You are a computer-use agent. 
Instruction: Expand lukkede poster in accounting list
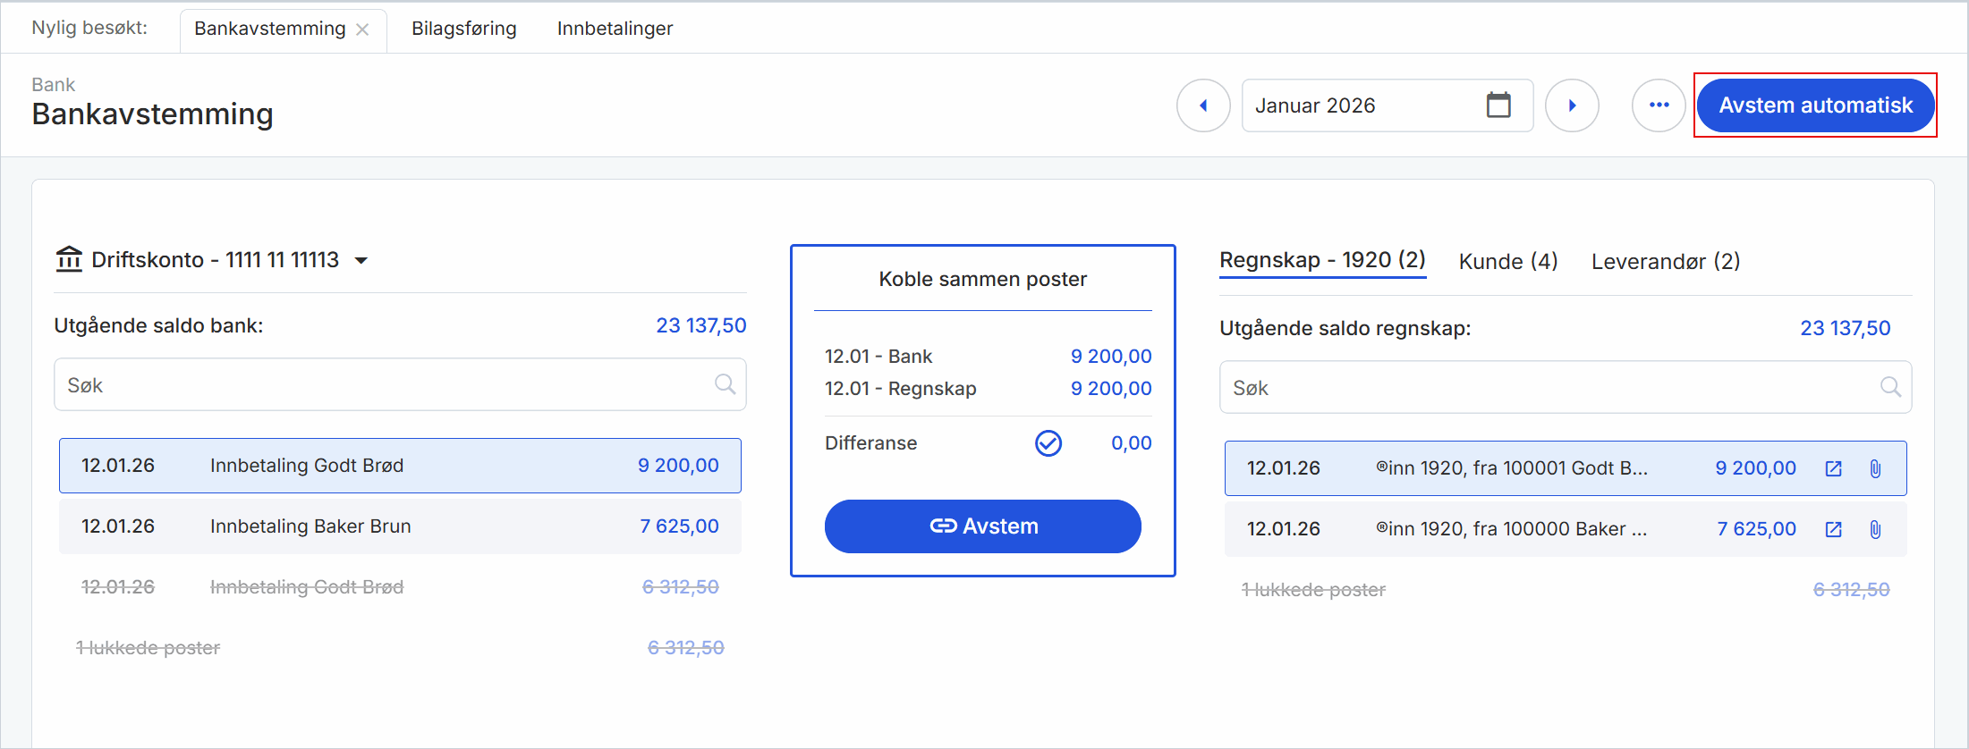pos(1313,590)
